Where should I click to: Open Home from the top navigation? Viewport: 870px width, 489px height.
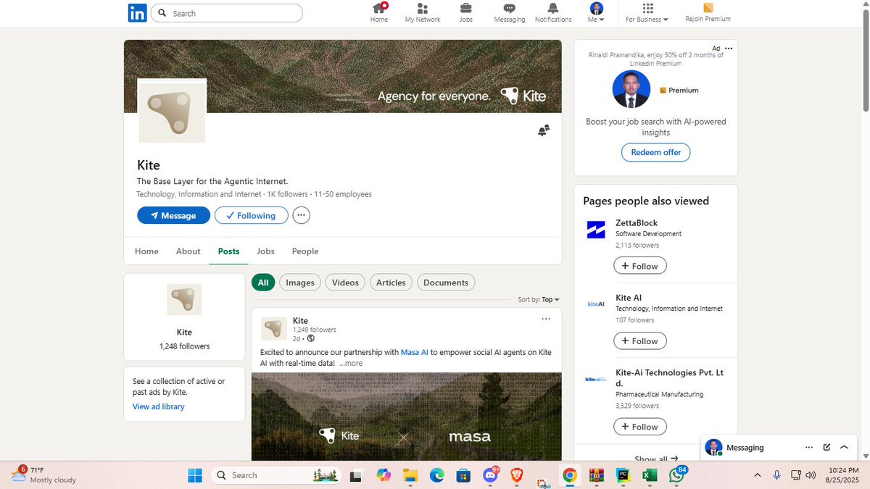tap(379, 12)
